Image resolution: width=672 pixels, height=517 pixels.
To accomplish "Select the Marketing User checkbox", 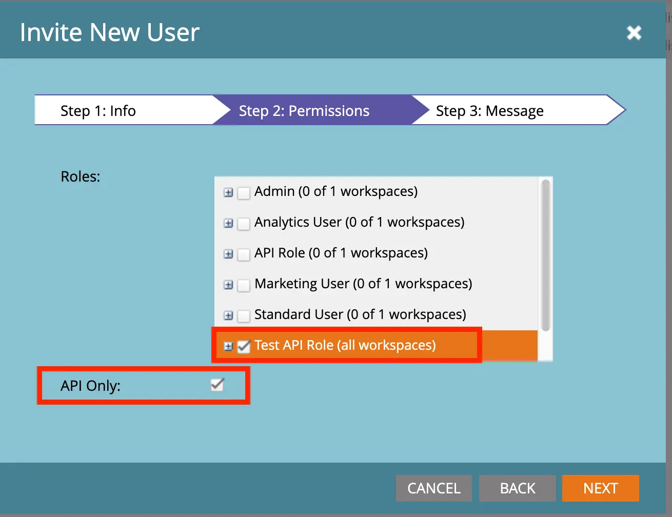I will coord(244,285).
